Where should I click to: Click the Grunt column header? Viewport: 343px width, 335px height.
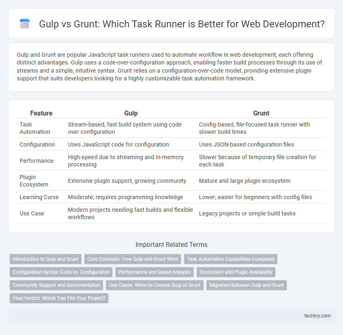coord(261,113)
